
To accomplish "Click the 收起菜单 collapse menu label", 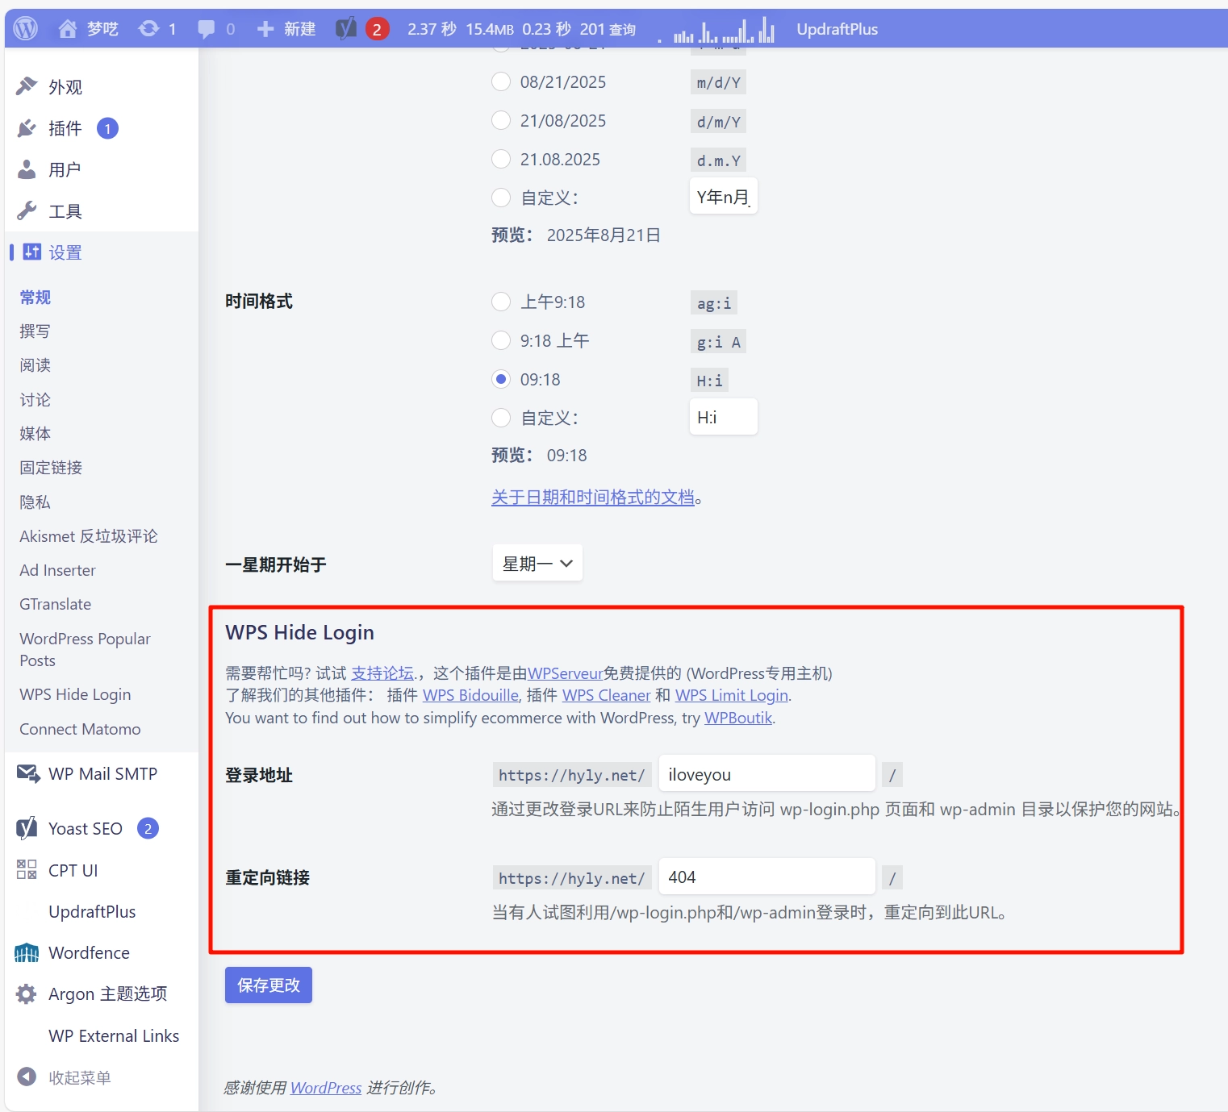I will (x=80, y=1077).
